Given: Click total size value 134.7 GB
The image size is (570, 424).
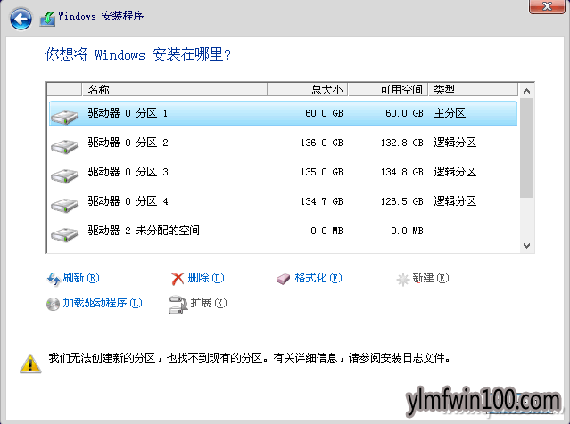Looking at the screenshot, I should 322,201.
